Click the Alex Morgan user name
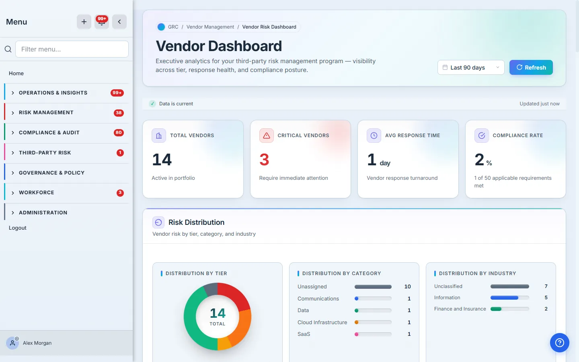 click(37, 343)
